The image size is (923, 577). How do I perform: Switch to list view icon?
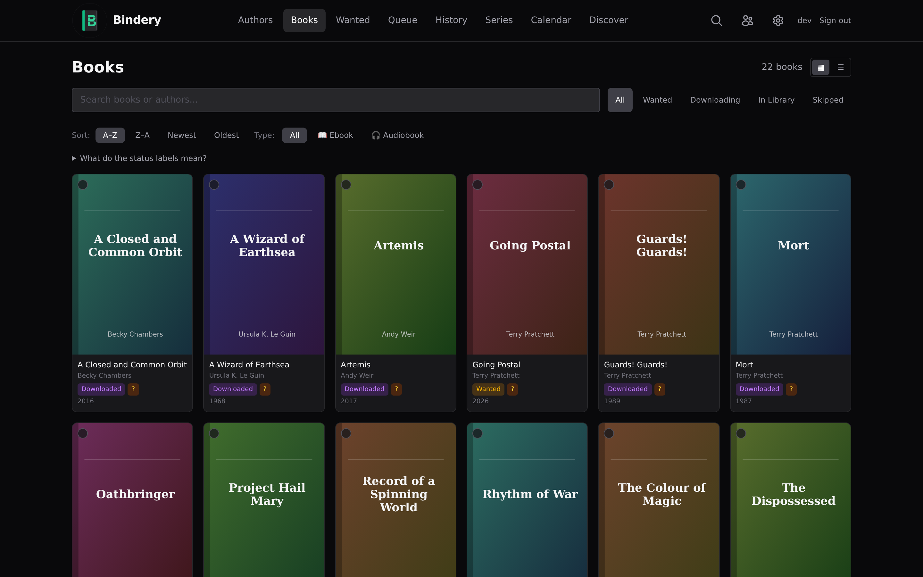840,67
